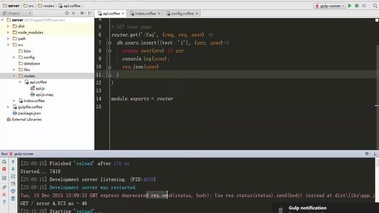The width and height of the screenshot is (379, 213).
Task: Select External Libraries node
Action: pos(24,120)
